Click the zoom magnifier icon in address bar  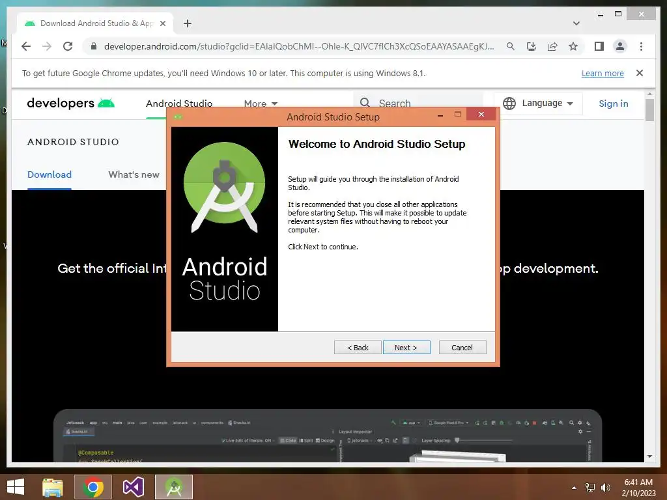(511, 46)
